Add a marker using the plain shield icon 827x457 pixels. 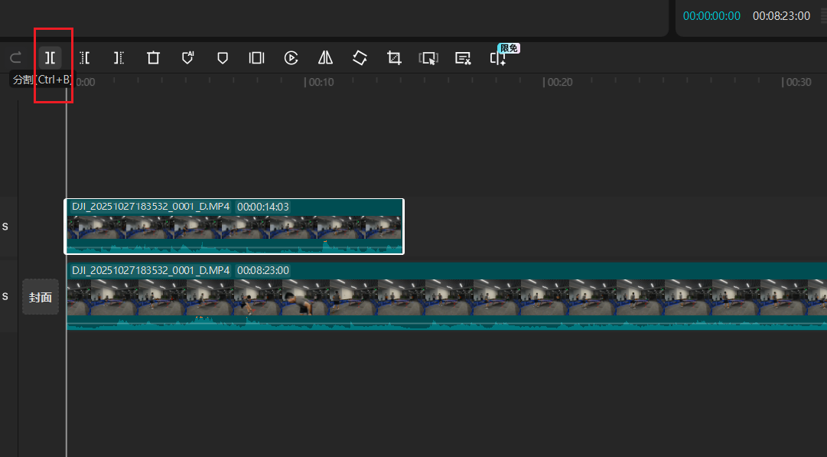point(223,58)
